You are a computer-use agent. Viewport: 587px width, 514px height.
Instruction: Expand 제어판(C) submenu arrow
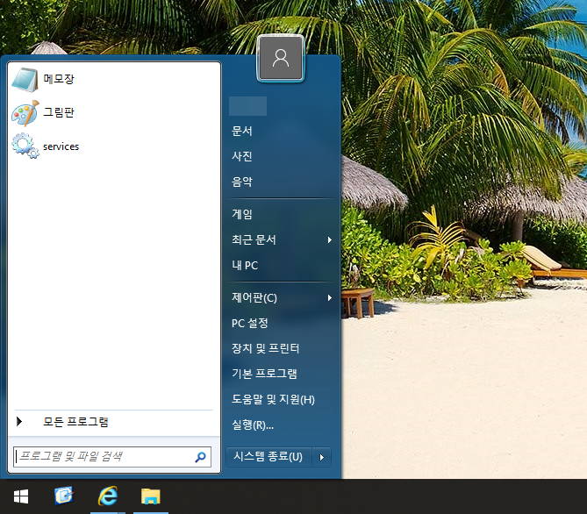click(x=329, y=298)
